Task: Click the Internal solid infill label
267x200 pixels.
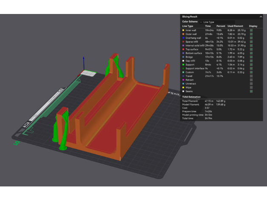Action: click(x=195, y=46)
